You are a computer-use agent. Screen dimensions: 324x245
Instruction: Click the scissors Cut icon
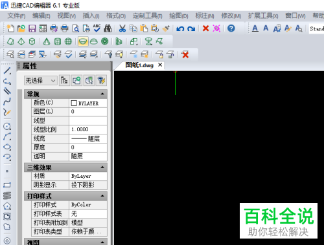click(122, 28)
